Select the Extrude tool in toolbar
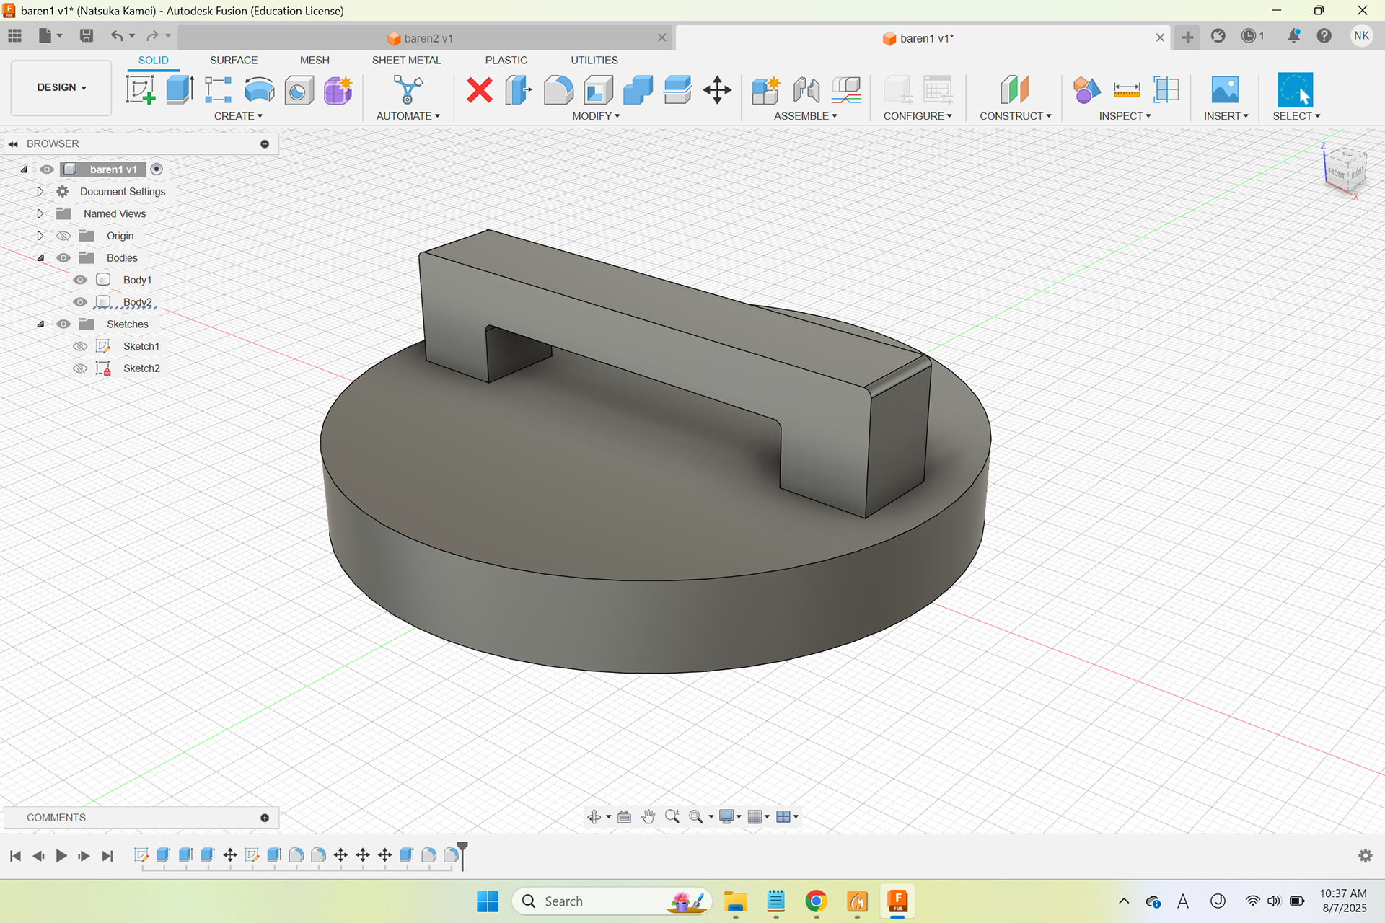This screenshot has width=1385, height=923. point(180,90)
